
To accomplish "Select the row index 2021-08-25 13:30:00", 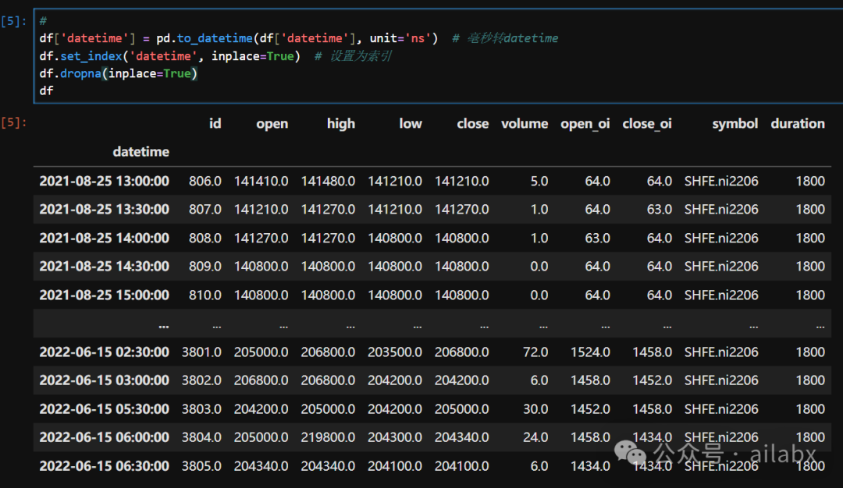I will [x=105, y=210].
